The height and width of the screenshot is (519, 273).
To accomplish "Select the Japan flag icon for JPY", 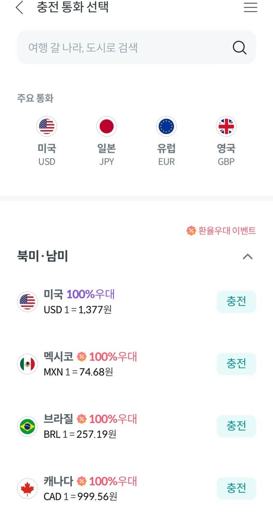I will click(106, 126).
